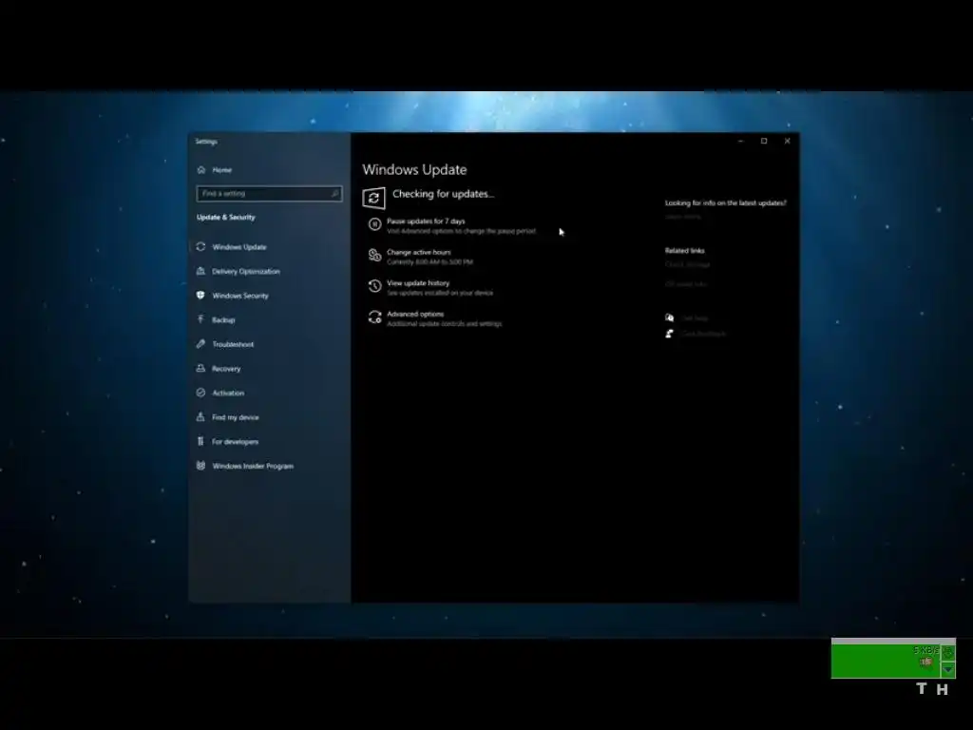Click the upper small icon on green widget
This screenshot has height=730, width=973.
click(x=947, y=652)
